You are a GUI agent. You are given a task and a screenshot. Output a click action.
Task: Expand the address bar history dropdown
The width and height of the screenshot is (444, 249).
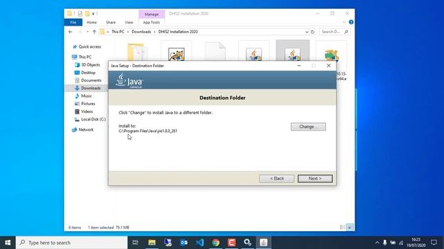click(307, 32)
